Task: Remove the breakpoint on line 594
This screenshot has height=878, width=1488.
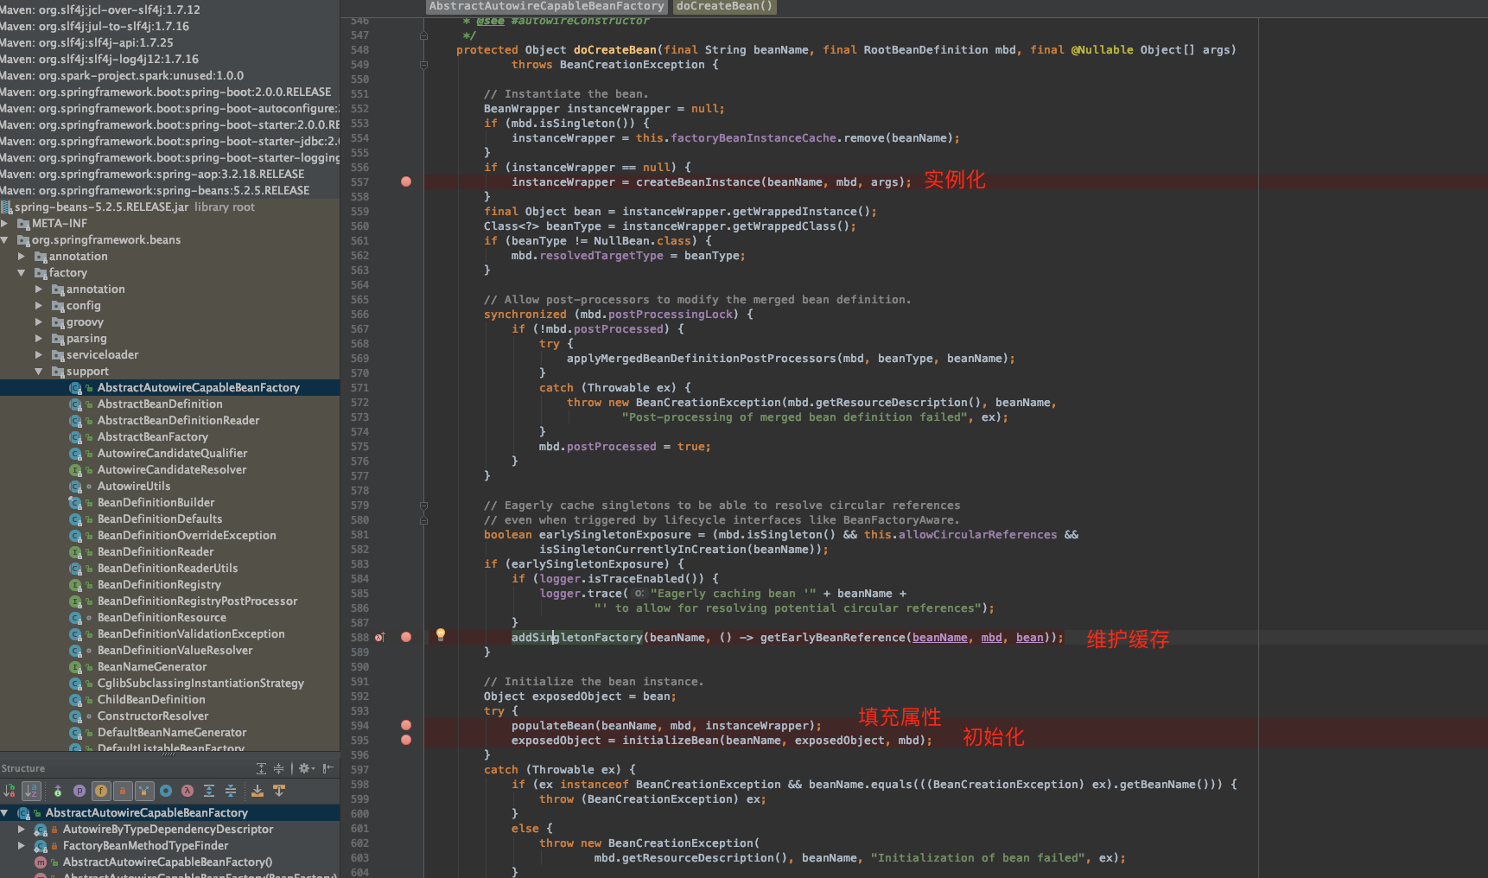Action: [406, 725]
